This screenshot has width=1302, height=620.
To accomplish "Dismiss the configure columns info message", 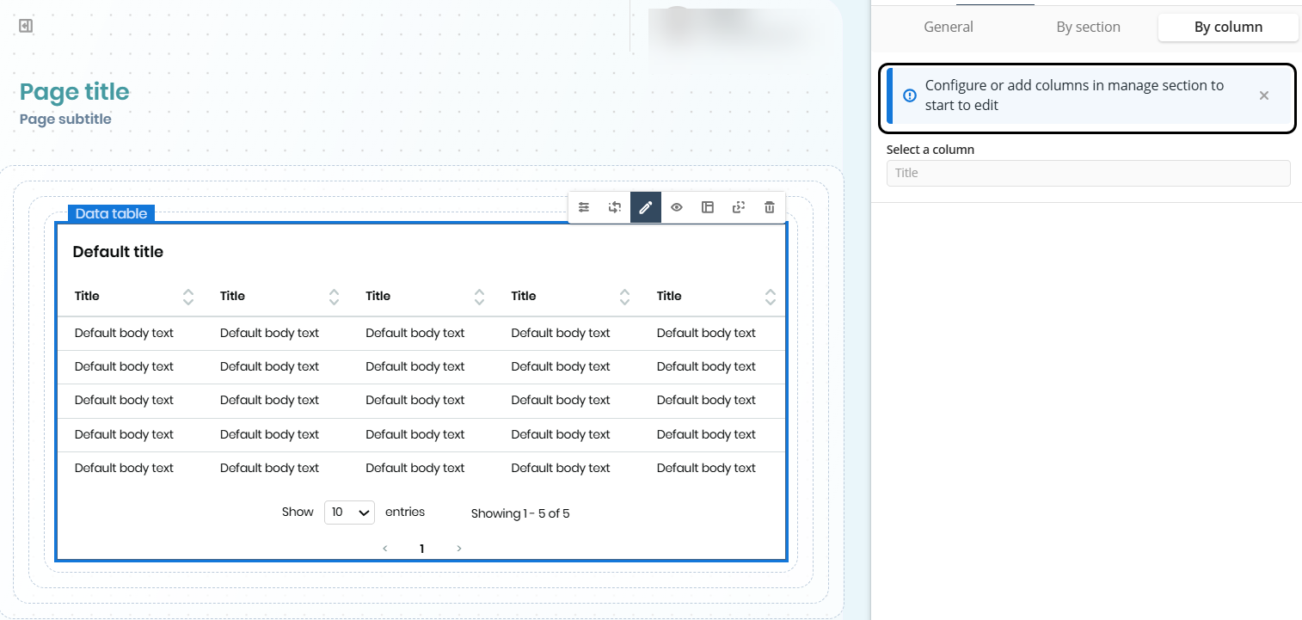I will click(x=1263, y=95).
